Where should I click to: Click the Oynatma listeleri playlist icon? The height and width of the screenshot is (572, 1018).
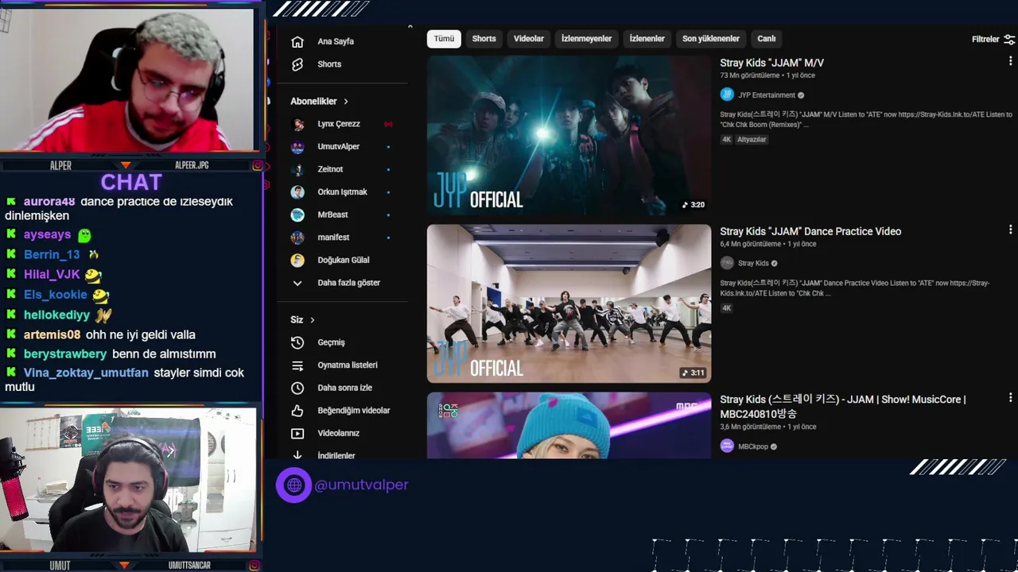pyautogui.click(x=297, y=365)
